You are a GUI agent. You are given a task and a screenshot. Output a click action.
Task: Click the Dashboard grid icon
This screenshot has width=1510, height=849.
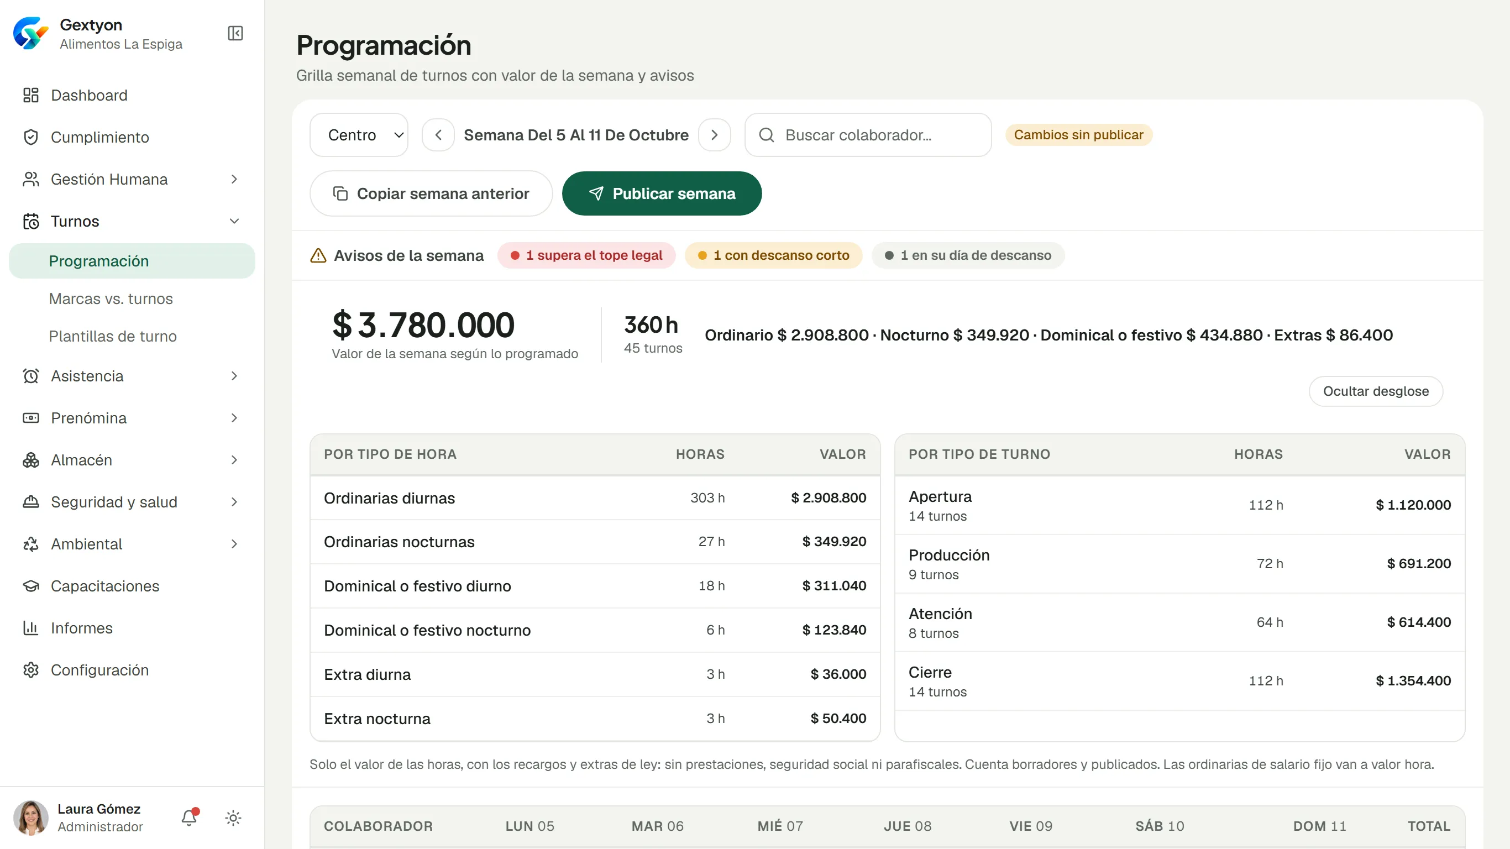[x=30, y=95]
